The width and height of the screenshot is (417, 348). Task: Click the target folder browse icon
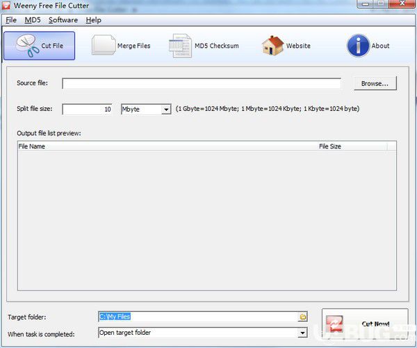point(302,317)
